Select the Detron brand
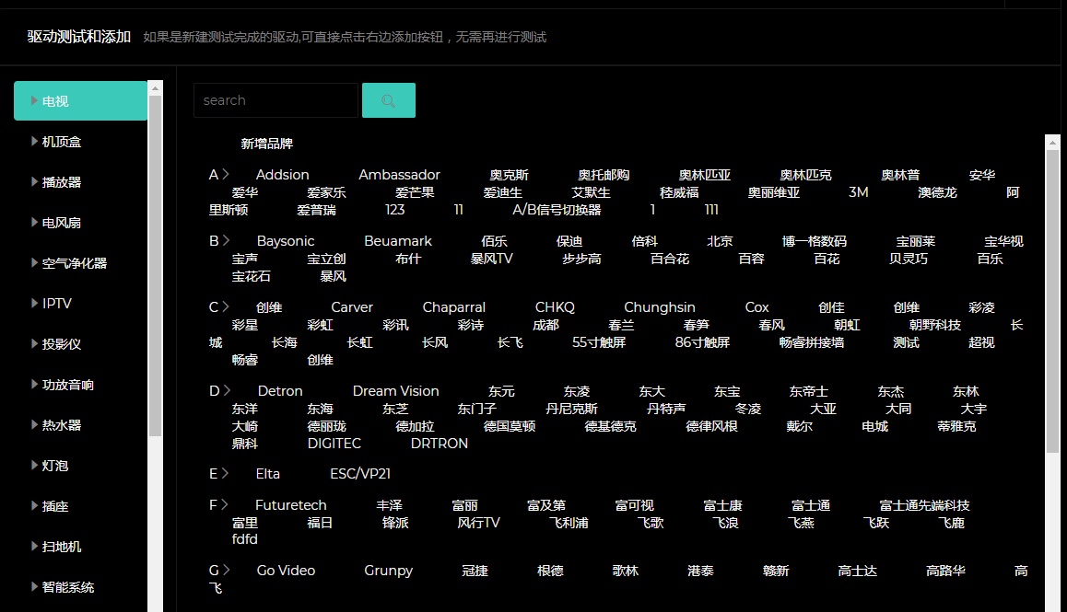 point(280,391)
